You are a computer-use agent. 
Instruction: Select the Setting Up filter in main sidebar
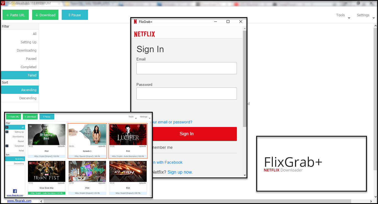[20, 42]
